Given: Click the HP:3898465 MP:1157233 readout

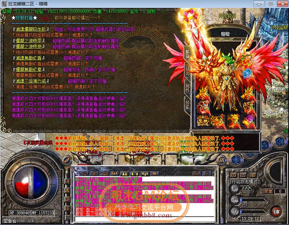Looking at the screenshot, I should 32,213.
